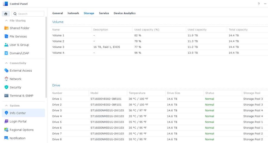Open Domain/LDAP settings

pyautogui.click(x=19, y=53)
